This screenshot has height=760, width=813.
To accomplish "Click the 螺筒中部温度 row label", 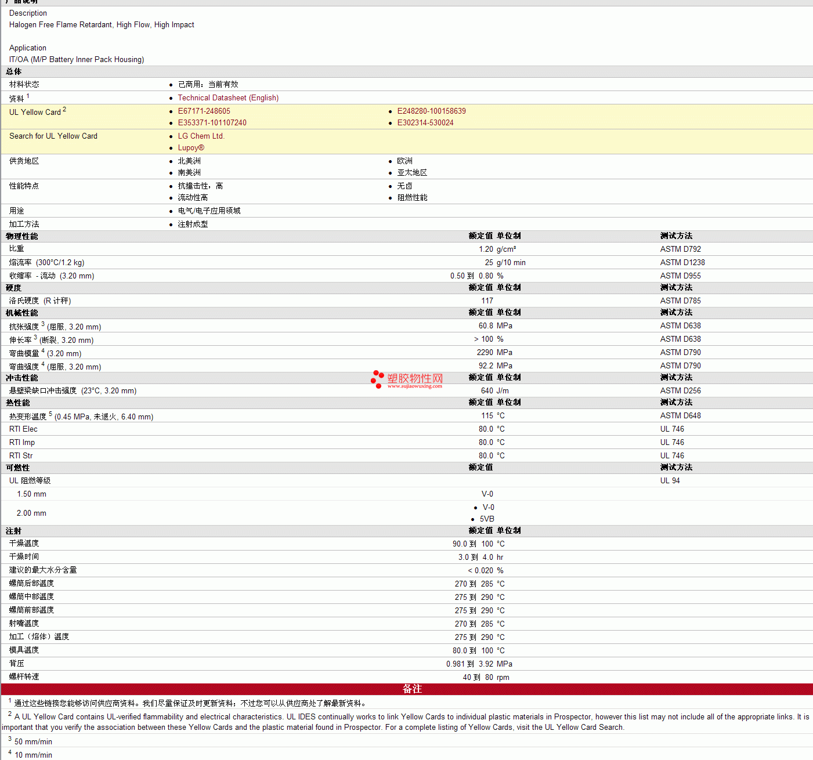I will 31,597.
